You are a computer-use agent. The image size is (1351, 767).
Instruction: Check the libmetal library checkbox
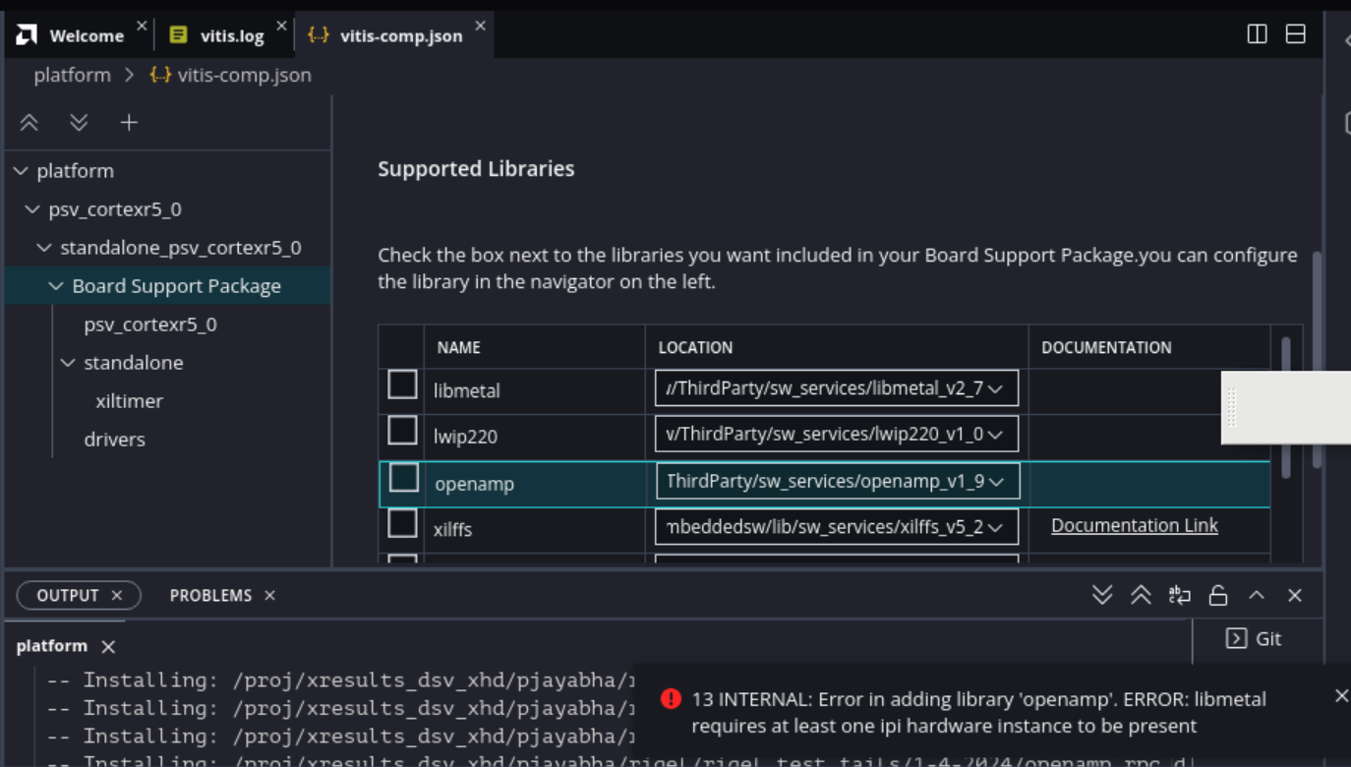click(402, 385)
